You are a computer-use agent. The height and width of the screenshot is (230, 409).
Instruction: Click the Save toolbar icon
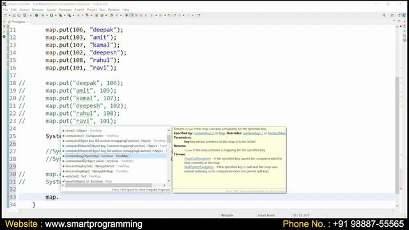(x=14, y=15)
